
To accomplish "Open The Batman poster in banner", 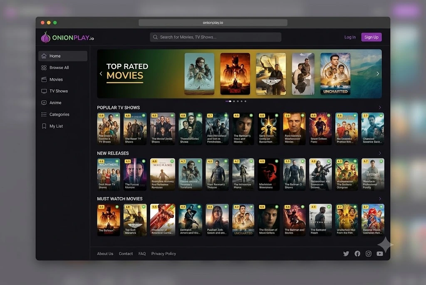I will coord(235,74).
